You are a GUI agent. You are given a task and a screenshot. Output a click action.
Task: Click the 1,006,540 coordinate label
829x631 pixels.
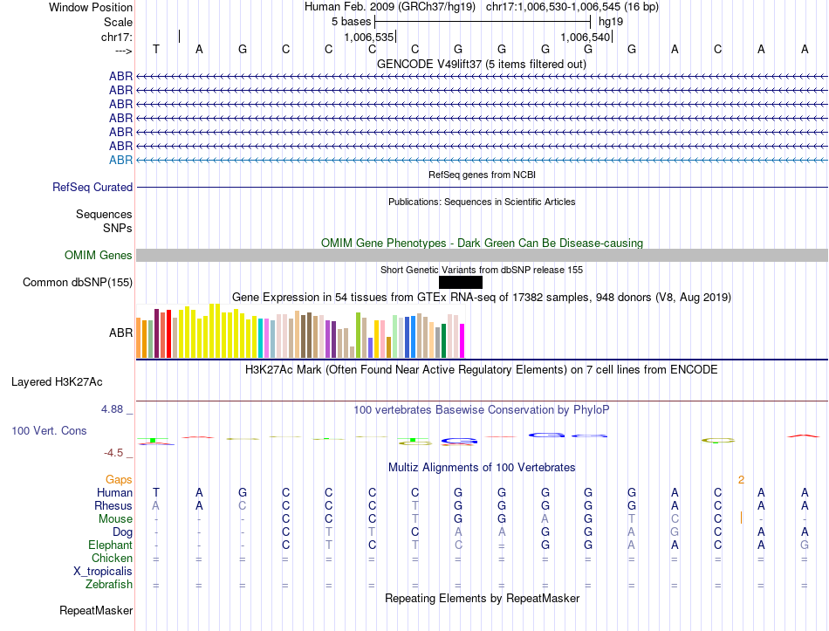point(586,37)
